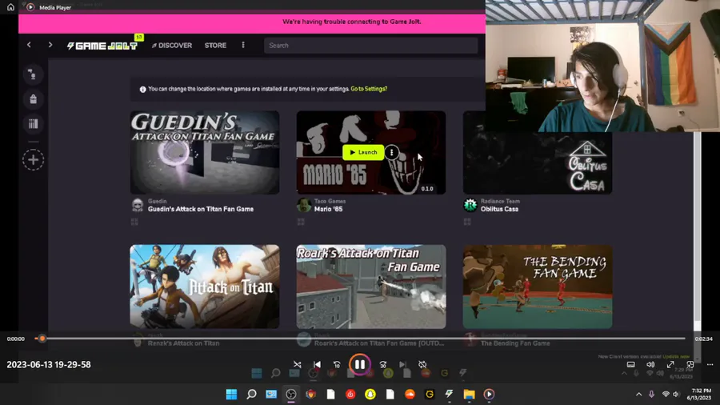Image resolution: width=720 pixels, height=405 pixels.
Task: Open the taskbar clock and date
Action: pos(699,394)
